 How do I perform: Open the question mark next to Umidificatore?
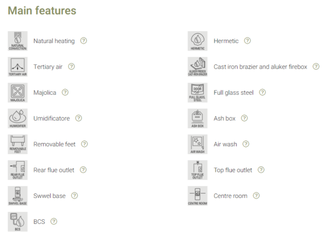[x=78, y=118]
